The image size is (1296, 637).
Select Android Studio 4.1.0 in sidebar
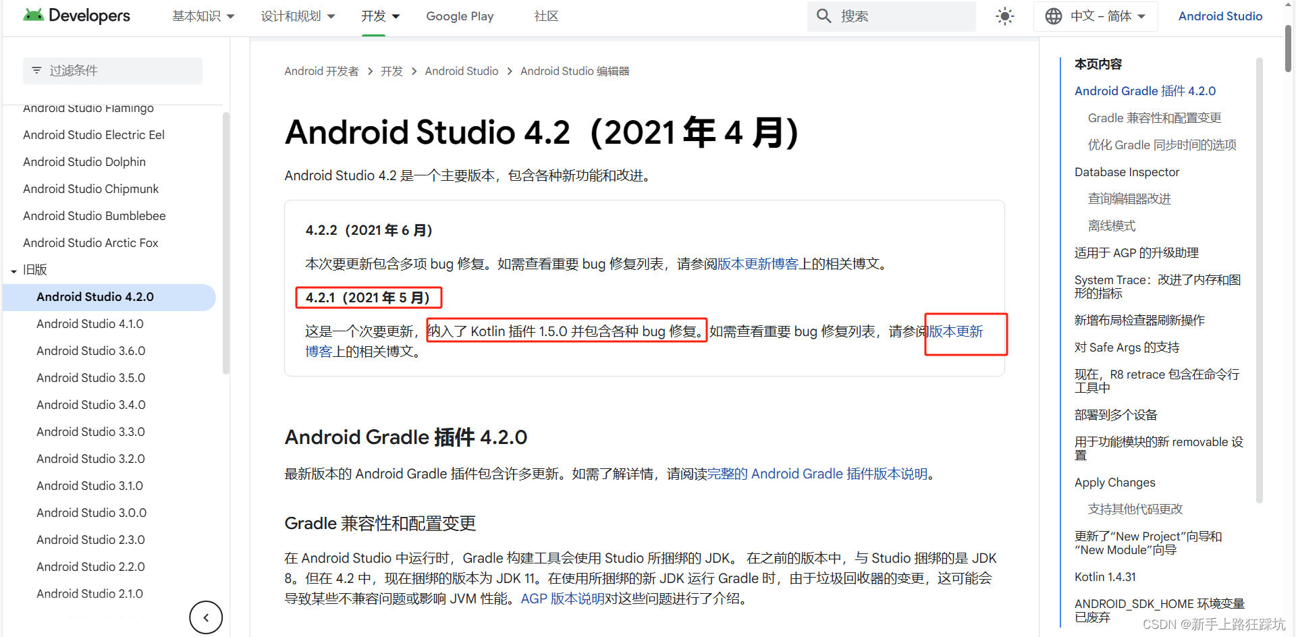tap(90, 324)
